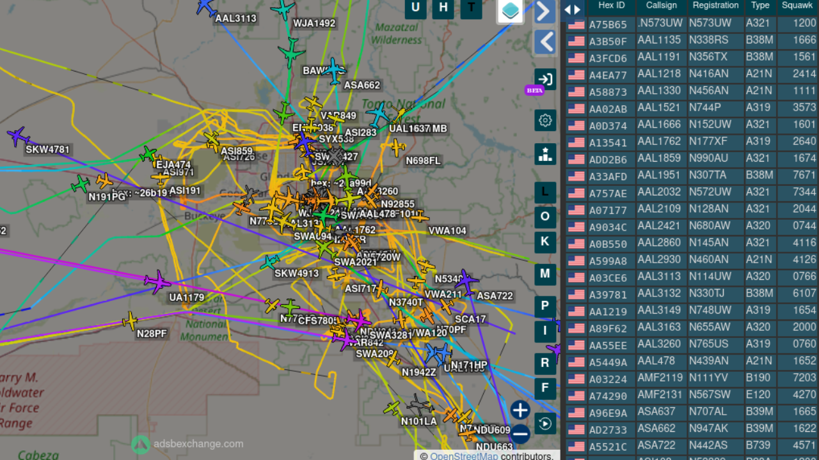Select registration N416AN in the table
The width and height of the screenshot is (819, 460).
click(708, 75)
